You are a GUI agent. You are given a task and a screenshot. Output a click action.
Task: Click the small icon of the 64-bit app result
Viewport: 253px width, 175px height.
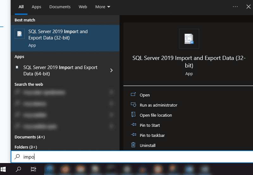pos(17,67)
